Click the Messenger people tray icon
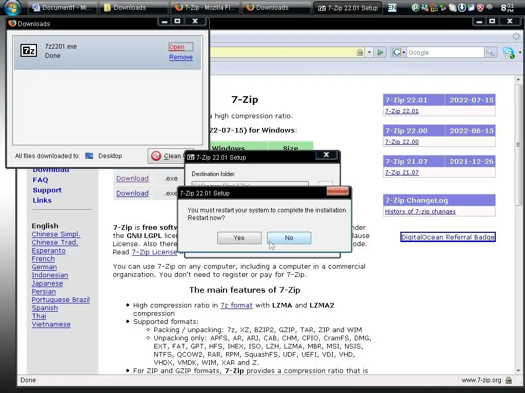Image resolution: width=525 pixels, height=393 pixels. [425, 7]
